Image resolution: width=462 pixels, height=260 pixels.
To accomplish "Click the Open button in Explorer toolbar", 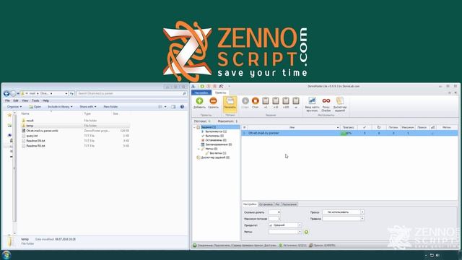I will (35, 107).
